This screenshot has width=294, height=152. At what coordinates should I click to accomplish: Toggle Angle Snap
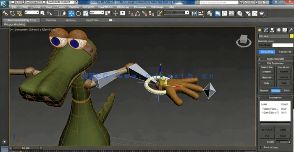[138, 13]
